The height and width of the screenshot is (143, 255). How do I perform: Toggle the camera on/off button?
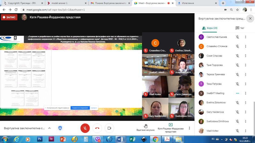[109, 128]
